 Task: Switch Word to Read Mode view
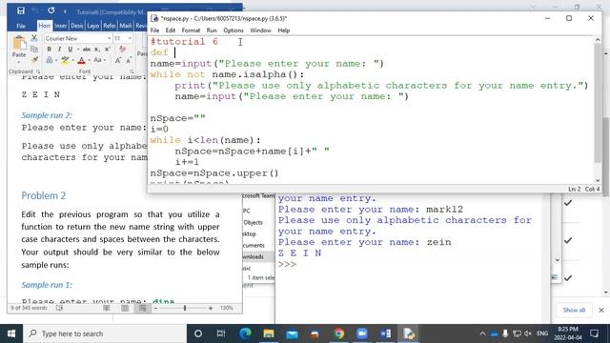[x=106, y=308]
